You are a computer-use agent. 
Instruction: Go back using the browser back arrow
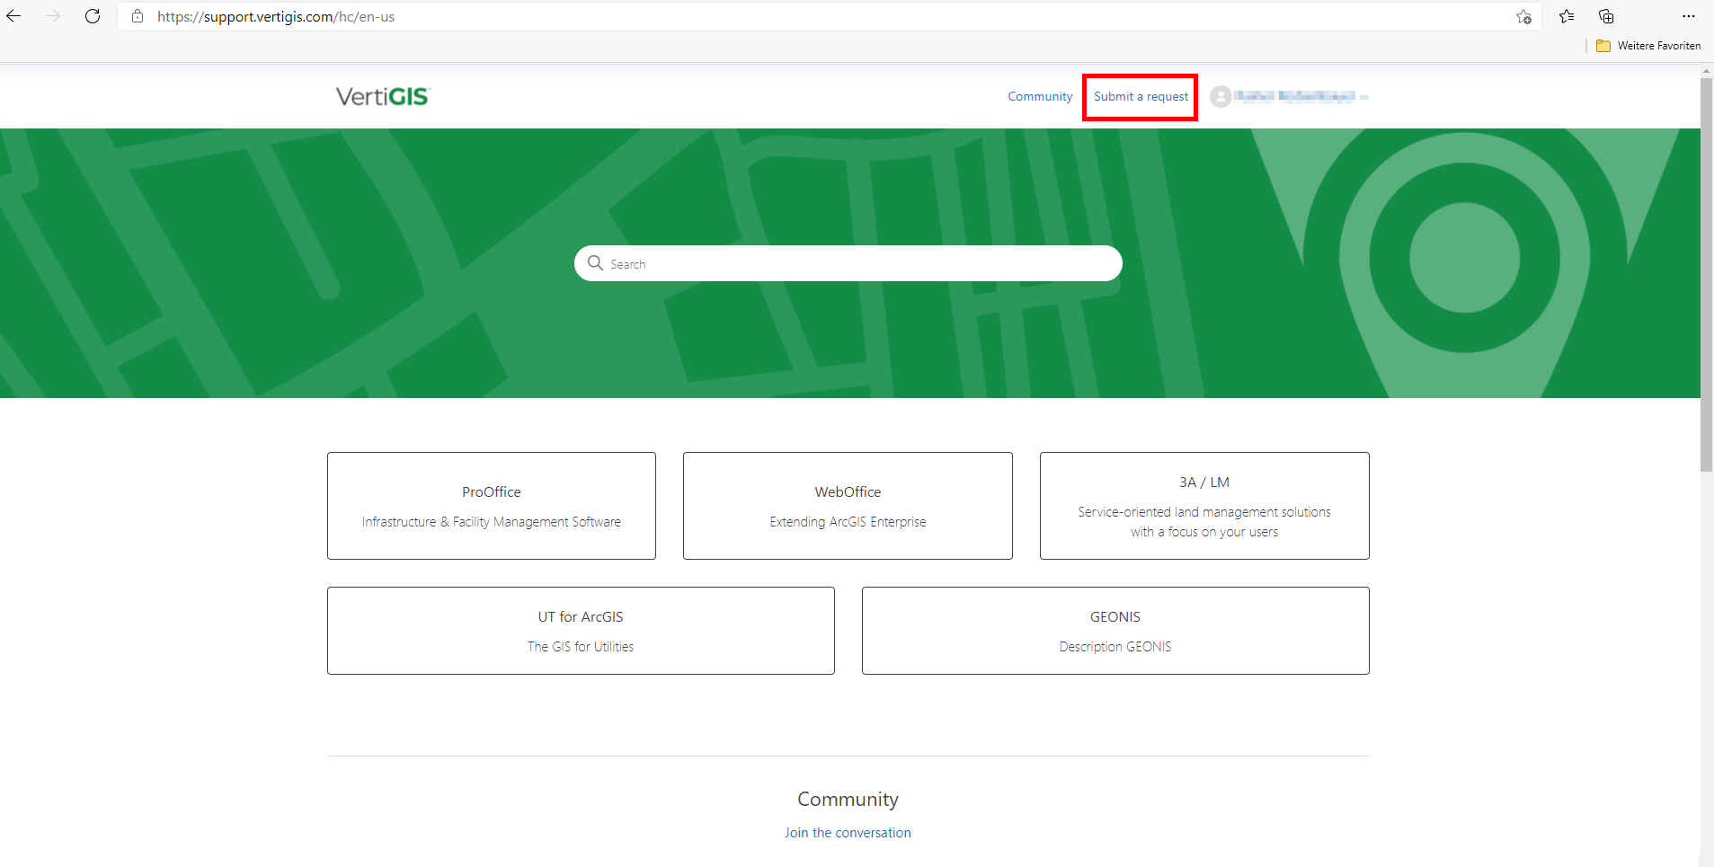[13, 16]
